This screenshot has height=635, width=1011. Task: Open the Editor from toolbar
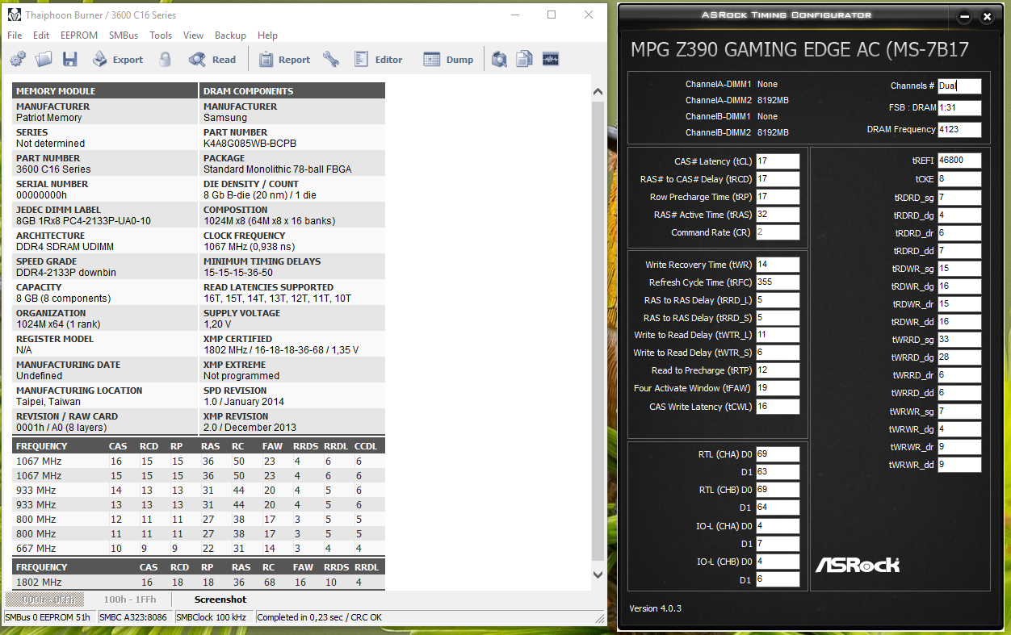(378, 59)
